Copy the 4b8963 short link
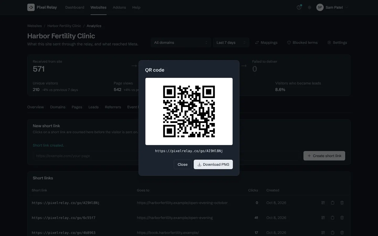Screen dimensions: 378x236 [x=333, y=233]
